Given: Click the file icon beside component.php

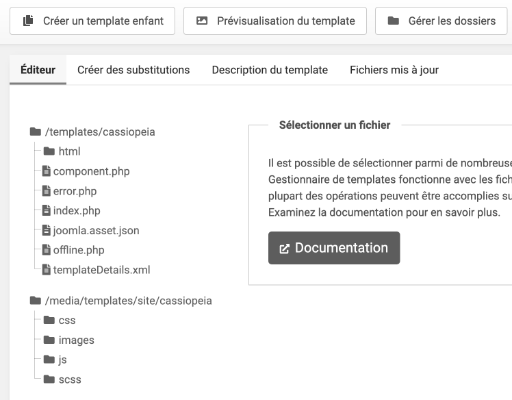Looking at the screenshot, I should pyautogui.click(x=47, y=171).
